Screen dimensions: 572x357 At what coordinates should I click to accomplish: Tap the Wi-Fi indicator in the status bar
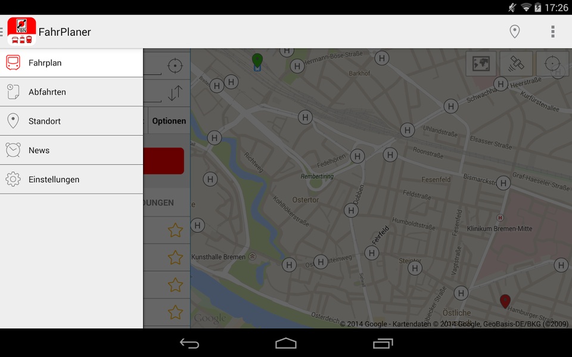pos(526,7)
